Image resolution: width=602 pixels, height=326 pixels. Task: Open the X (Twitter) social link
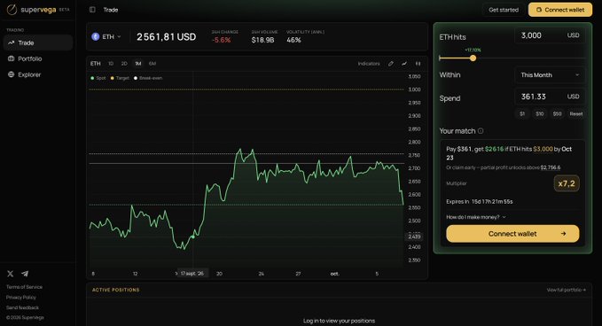11,274
